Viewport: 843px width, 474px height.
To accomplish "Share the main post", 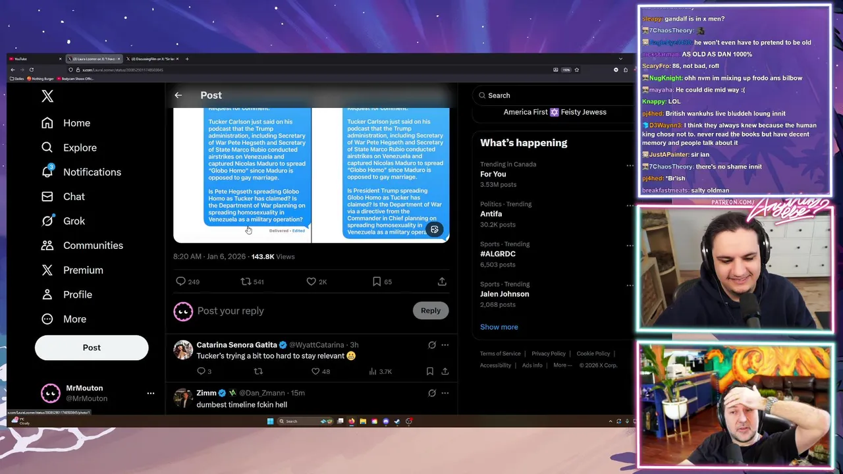I will (442, 282).
